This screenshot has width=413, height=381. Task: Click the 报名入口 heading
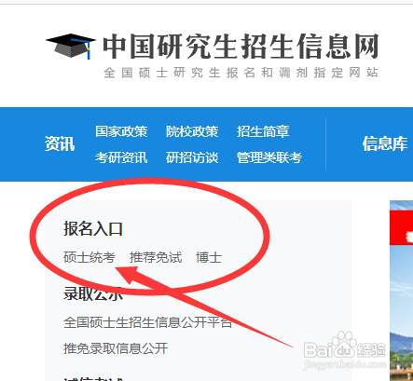(x=93, y=228)
